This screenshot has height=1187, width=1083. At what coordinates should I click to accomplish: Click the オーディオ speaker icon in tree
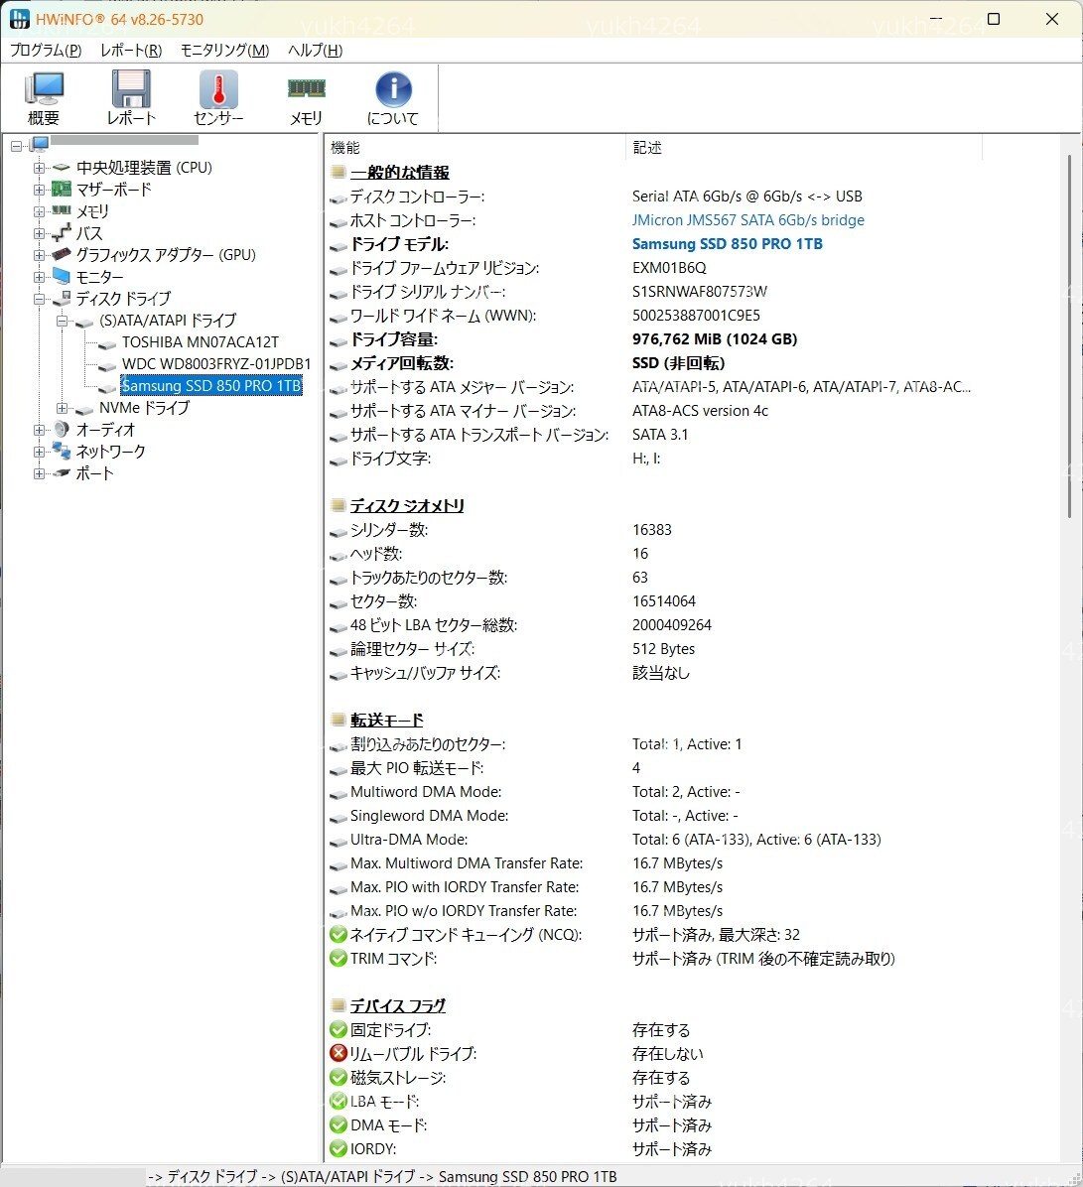pyautogui.click(x=62, y=429)
